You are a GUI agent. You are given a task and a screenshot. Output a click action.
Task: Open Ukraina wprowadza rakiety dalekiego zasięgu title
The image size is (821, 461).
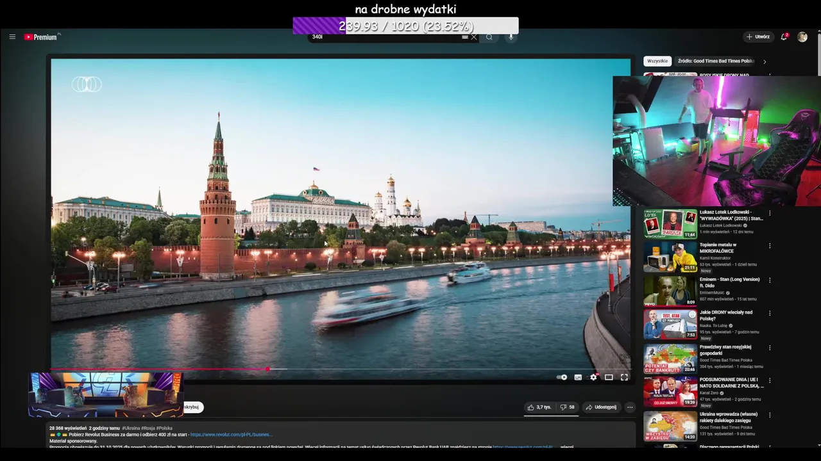(728, 417)
